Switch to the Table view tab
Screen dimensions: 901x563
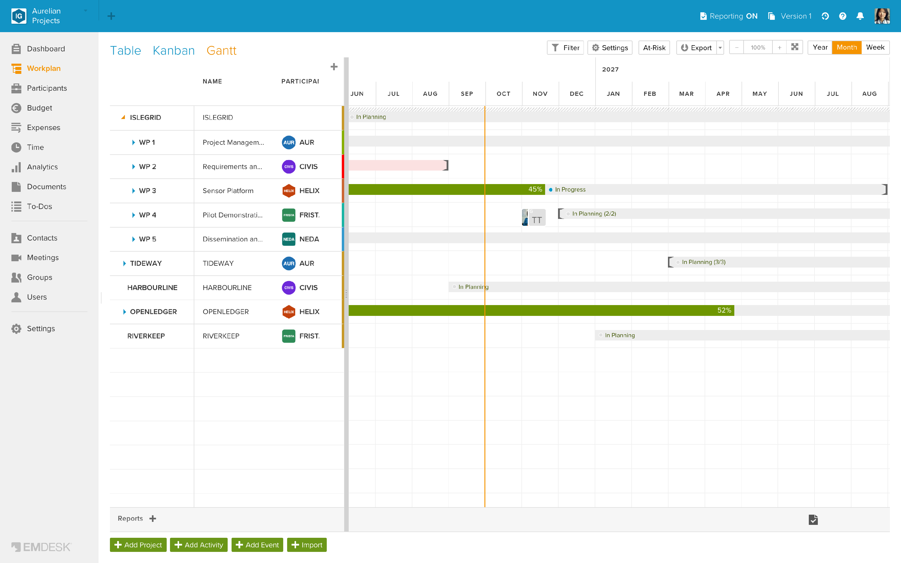[126, 51]
